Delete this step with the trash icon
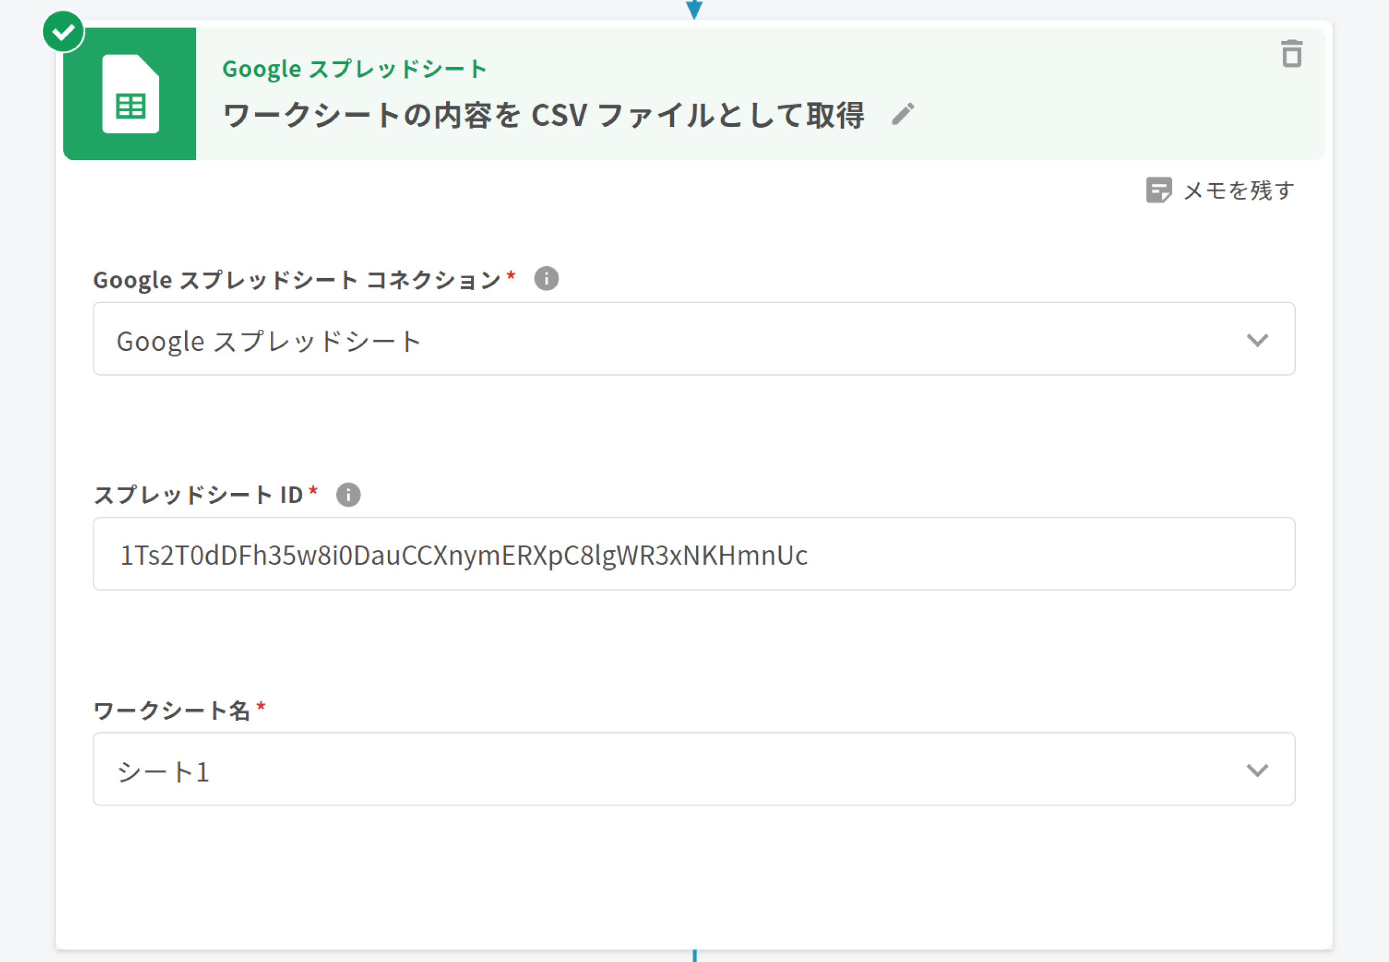 1291,54
